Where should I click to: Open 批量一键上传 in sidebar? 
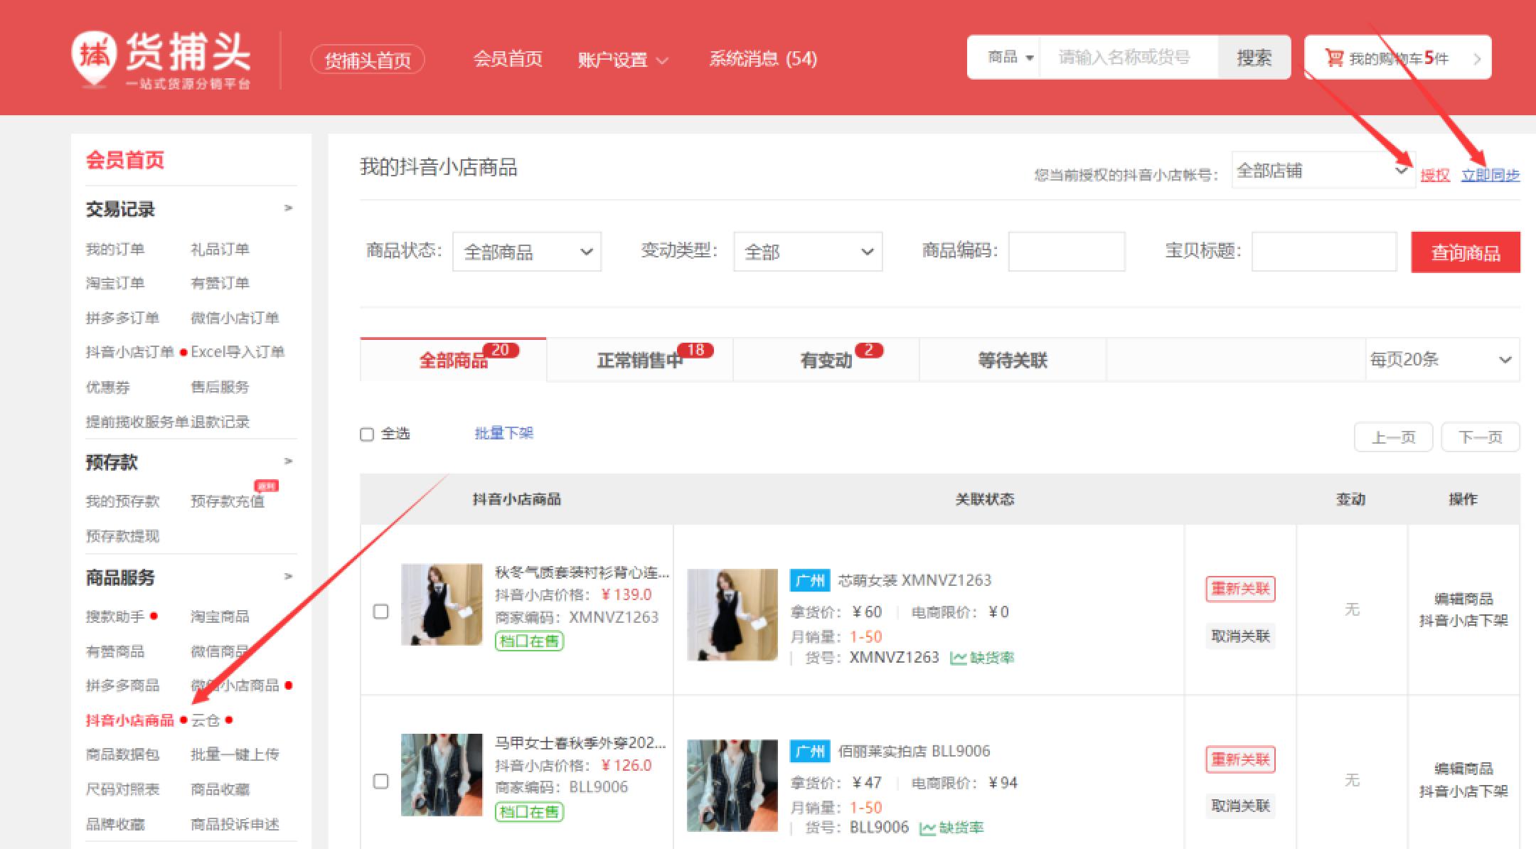235,754
